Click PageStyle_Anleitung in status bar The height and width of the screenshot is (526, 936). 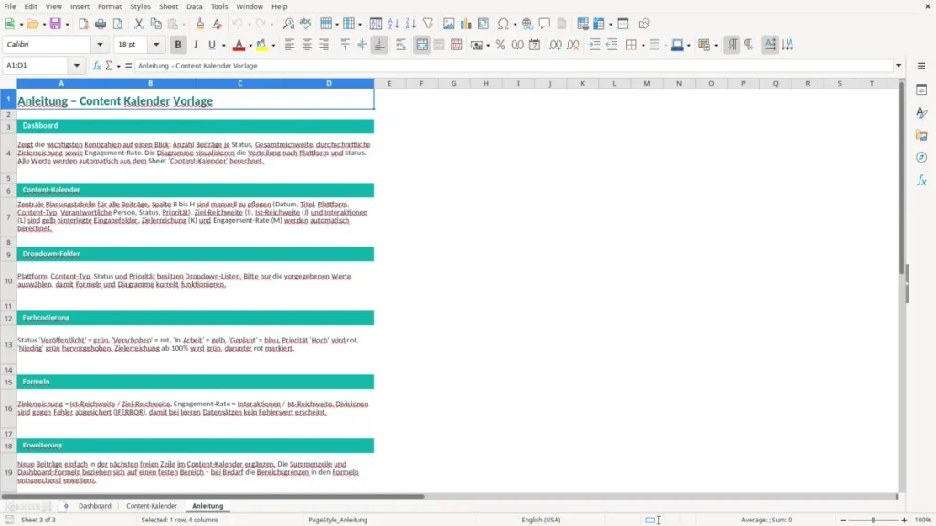point(337,520)
